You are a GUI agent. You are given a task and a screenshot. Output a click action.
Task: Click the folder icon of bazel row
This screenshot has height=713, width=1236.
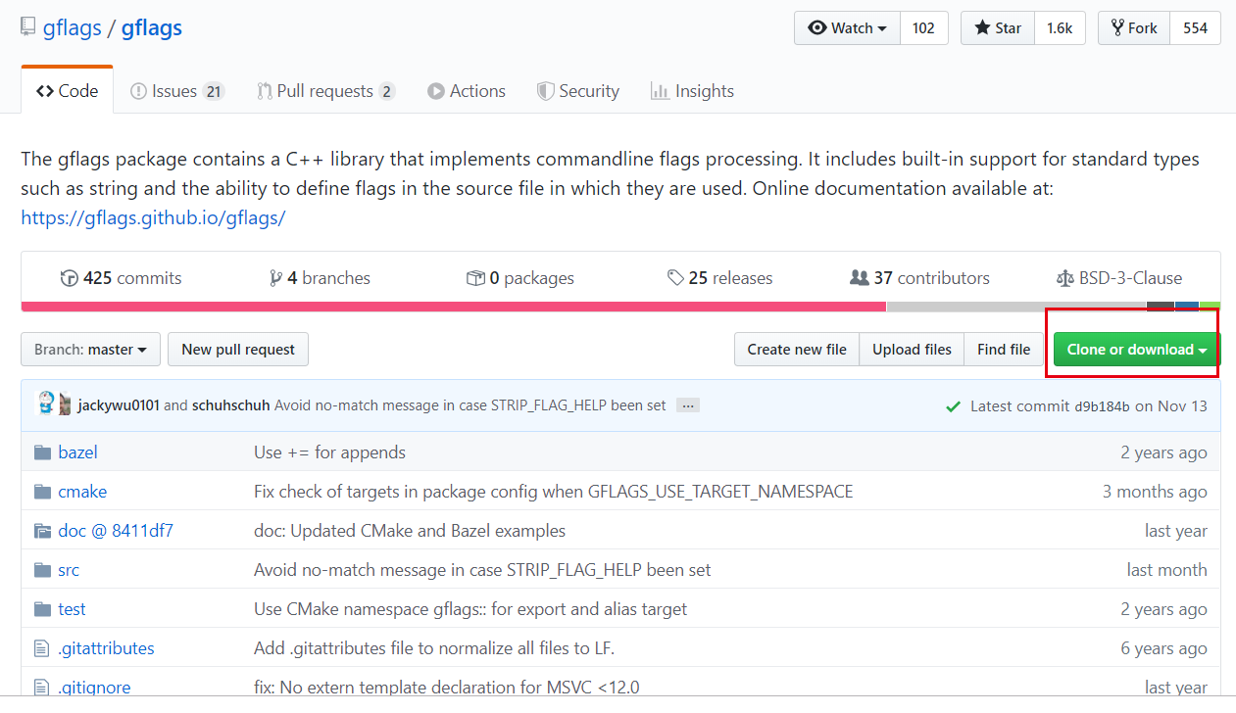[42, 452]
